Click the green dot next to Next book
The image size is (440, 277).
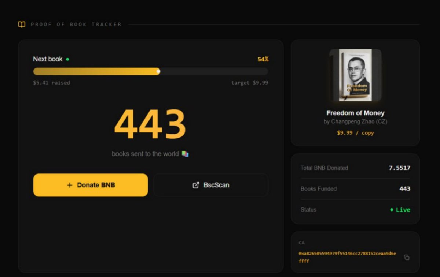[x=67, y=59]
